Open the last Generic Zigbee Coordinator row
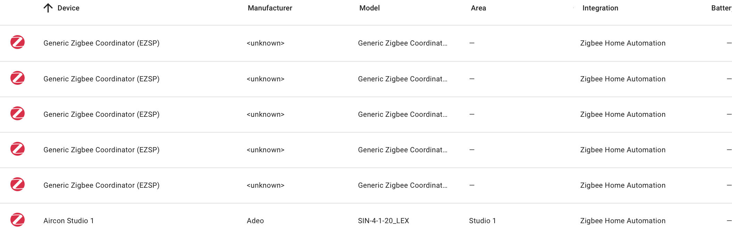 click(x=101, y=185)
